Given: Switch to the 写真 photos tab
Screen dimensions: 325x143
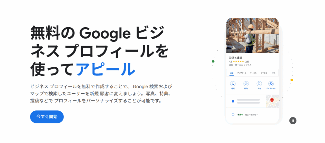Looking at the screenshot, I should (x=274, y=73).
